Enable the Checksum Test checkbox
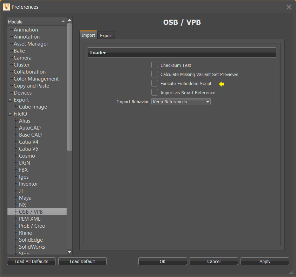Image resolution: width=296 pixels, height=277 pixels. pyautogui.click(x=154, y=65)
